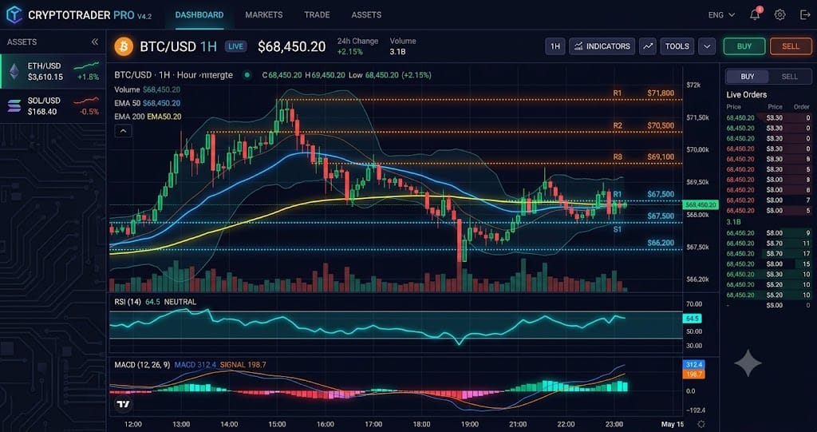Open the toolbar more-options chevron dropdown

point(707,46)
